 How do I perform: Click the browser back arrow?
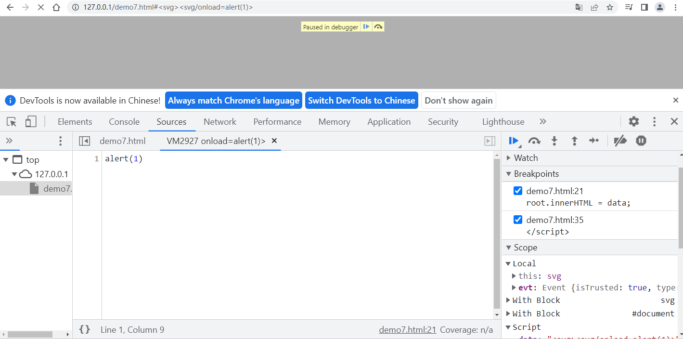click(10, 7)
